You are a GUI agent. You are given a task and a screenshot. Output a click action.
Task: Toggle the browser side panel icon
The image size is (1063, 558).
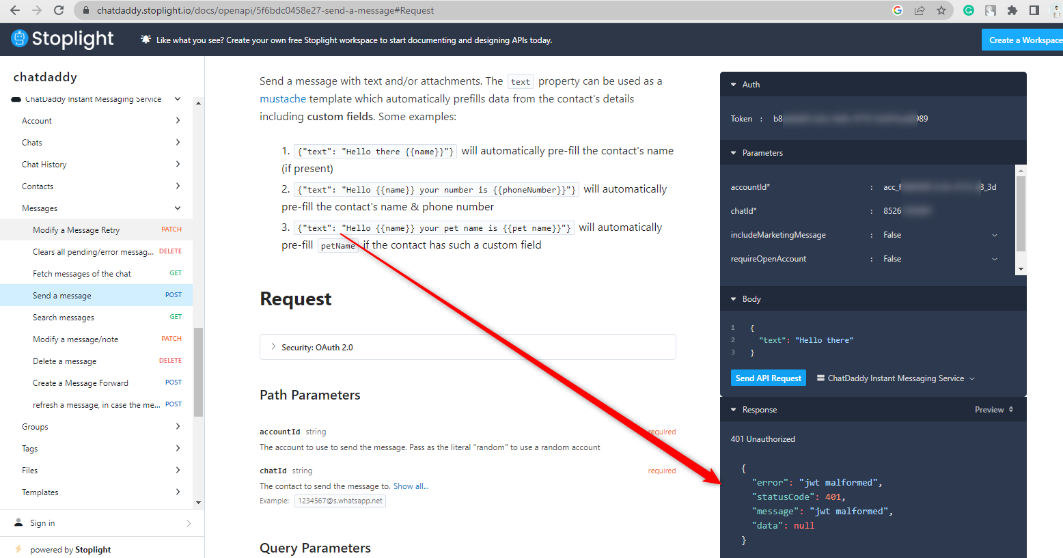click(1034, 10)
